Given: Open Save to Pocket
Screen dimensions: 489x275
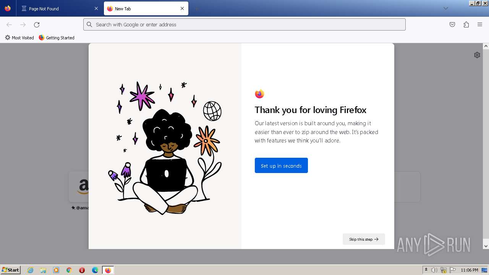Looking at the screenshot, I should pyautogui.click(x=452, y=24).
